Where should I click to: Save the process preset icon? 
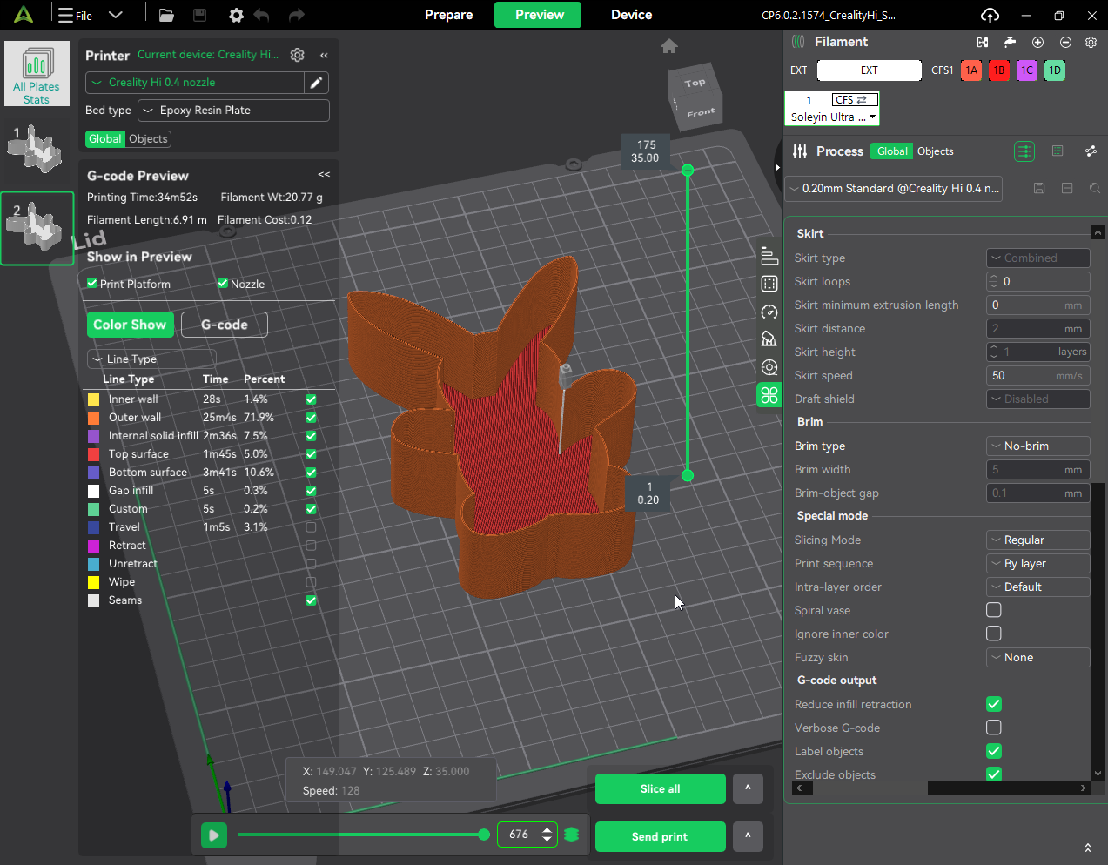[x=1039, y=188]
